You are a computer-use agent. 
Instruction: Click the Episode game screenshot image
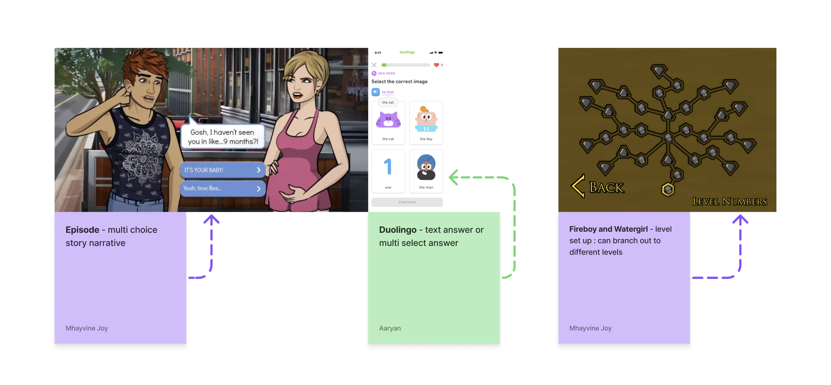pos(211,130)
